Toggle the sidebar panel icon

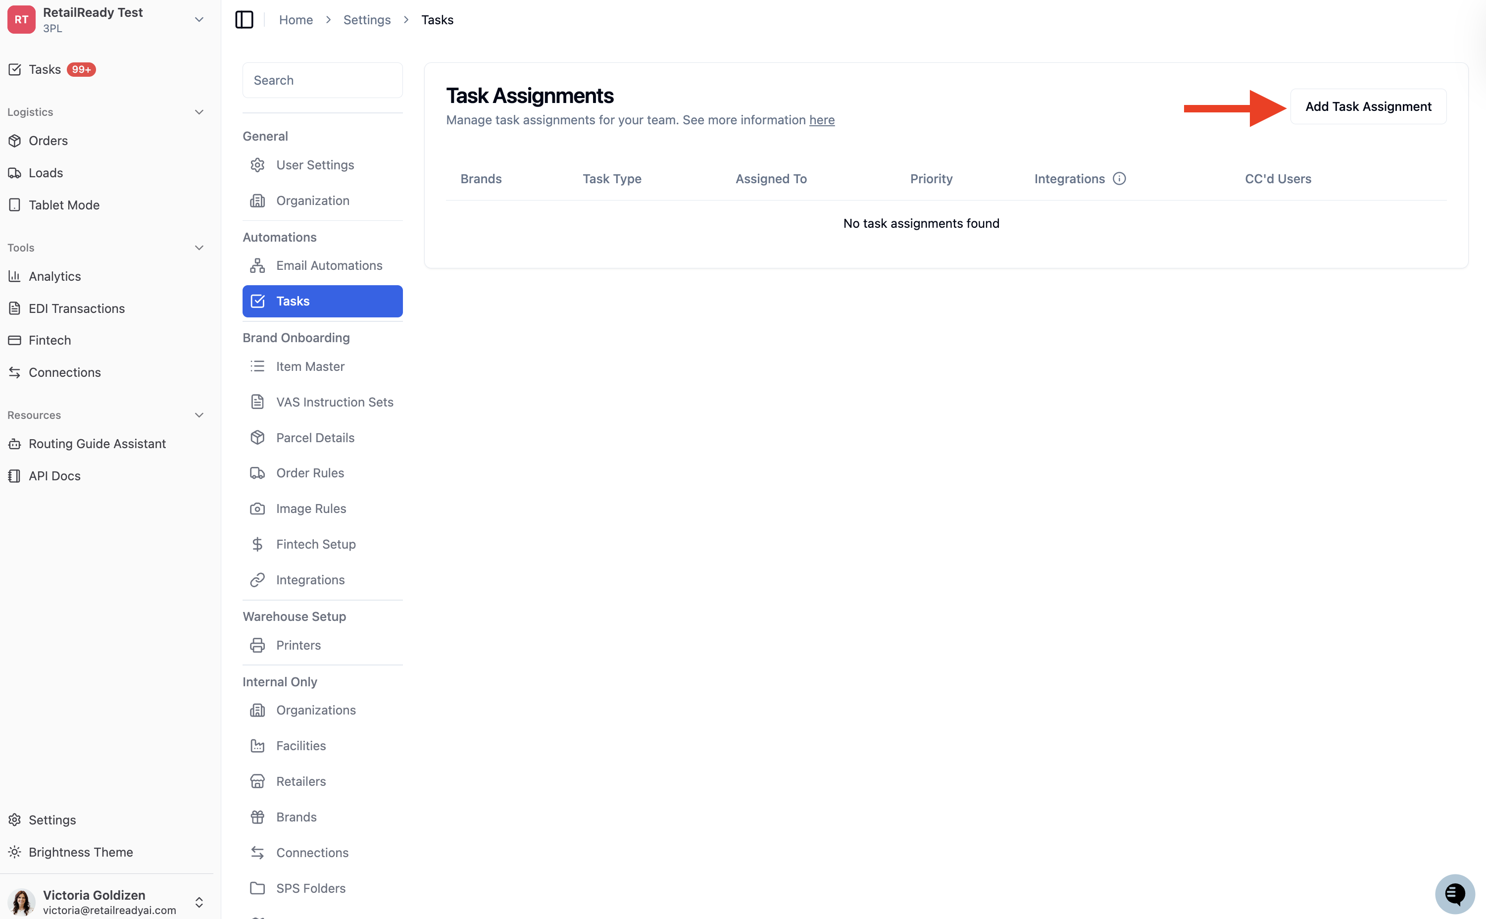point(244,19)
